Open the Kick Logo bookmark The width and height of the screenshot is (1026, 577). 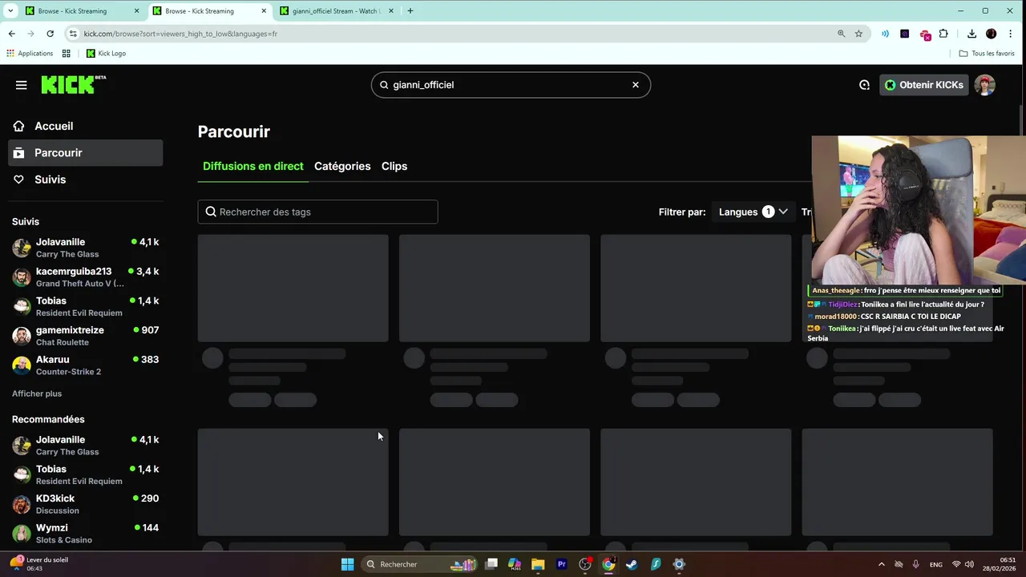106,54
